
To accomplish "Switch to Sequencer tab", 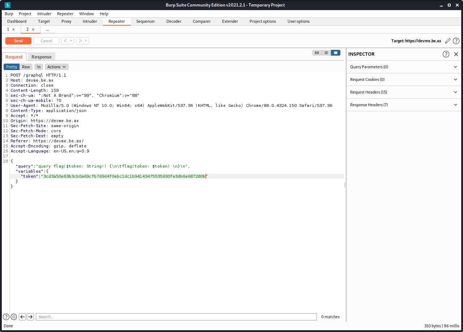I will (146, 21).
